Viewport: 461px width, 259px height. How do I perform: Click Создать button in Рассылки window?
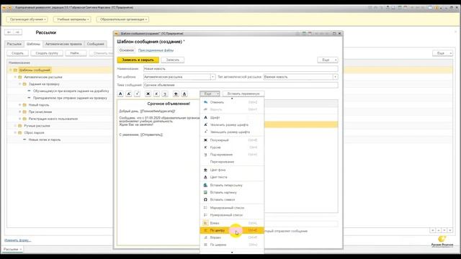click(17, 53)
